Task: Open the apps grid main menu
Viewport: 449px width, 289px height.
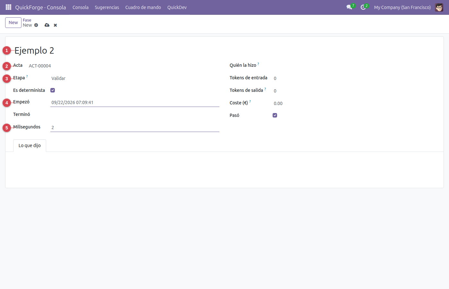Action: [x=8, y=7]
